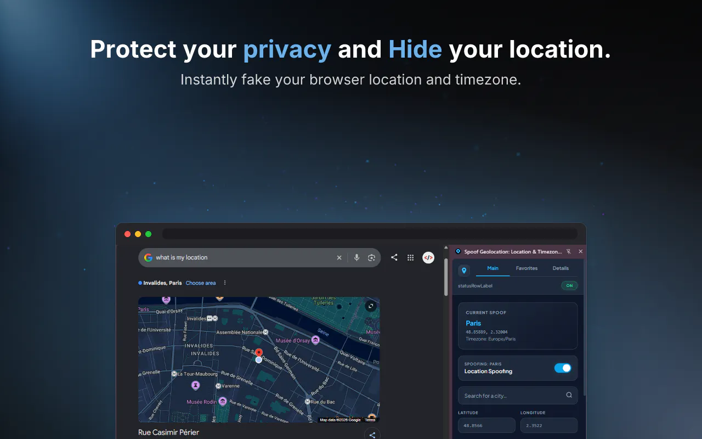Image resolution: width=702 pixels, height=439 pixels.
Task: Edit the Latitude field showing 48.8566
Action: point(486,425)
